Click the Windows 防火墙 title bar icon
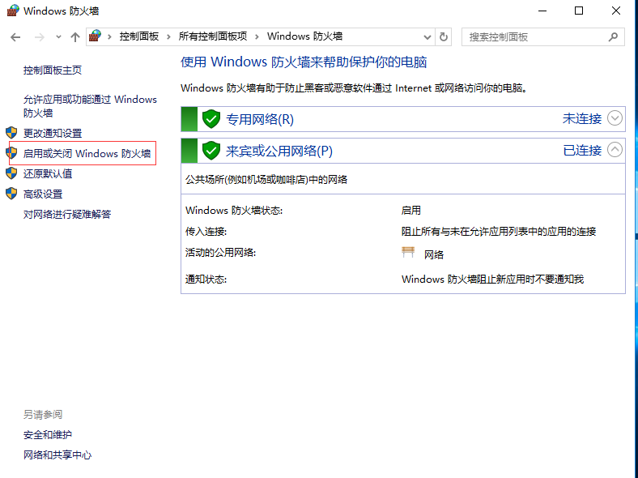The height and width of the screenshot is (478, 638). 13,11
